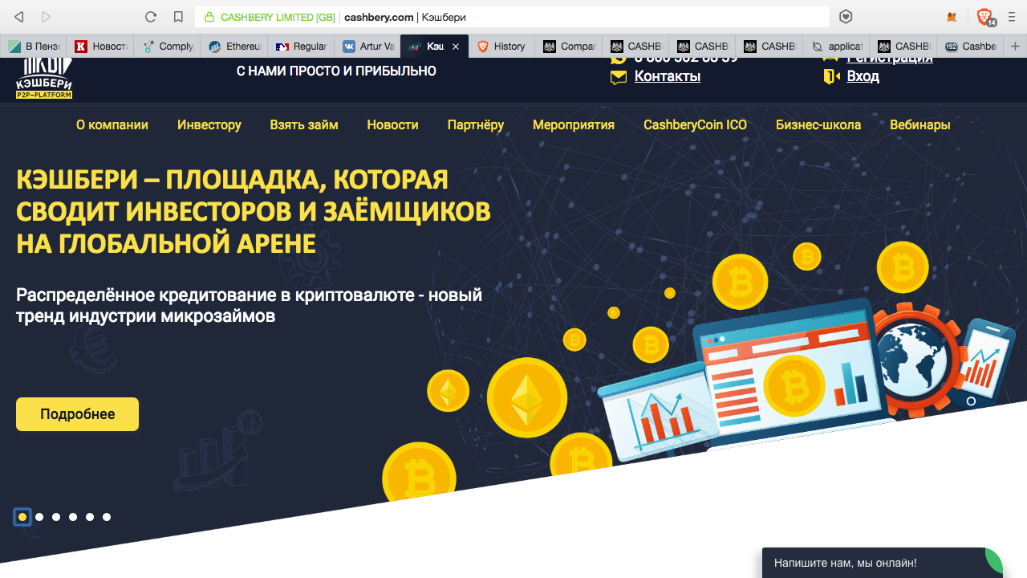Bookmark this page using the bookmark icon
This screenshot has width=1027, height=578.
[178, 17]
